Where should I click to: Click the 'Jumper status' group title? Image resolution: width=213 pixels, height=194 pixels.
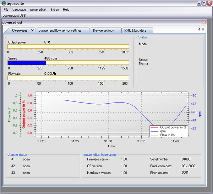[17, 155]
